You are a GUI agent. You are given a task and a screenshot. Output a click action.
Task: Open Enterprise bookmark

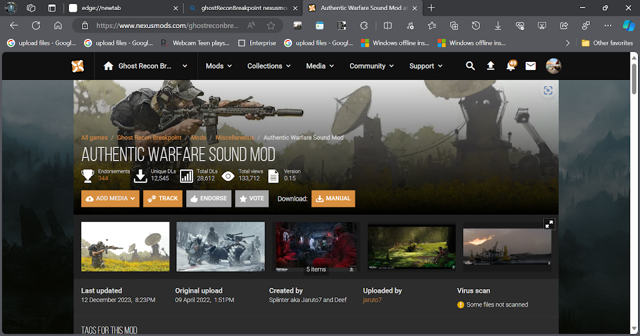[x=257, y=43]
